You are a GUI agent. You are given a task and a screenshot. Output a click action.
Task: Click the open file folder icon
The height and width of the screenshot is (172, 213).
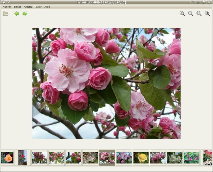[5, 14]
